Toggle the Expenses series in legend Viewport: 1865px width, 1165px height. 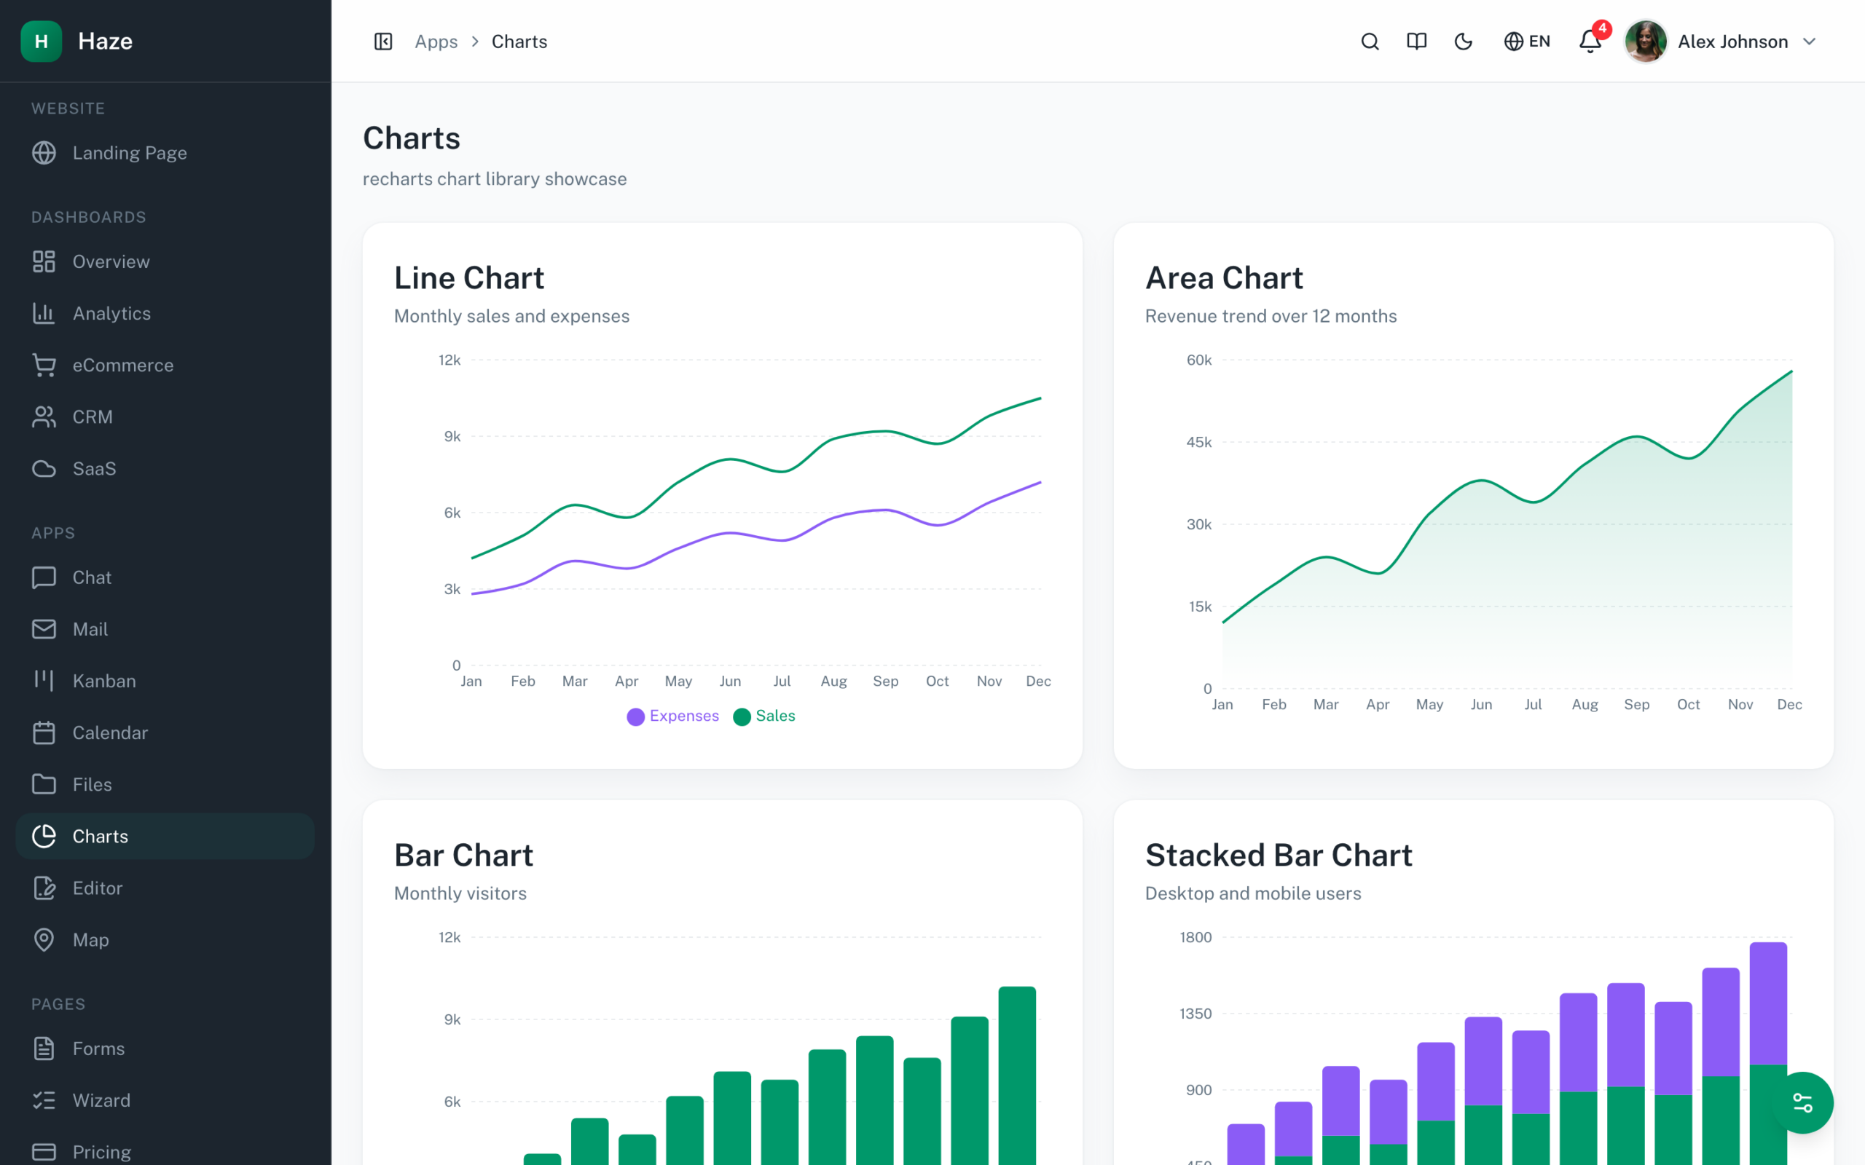point(673,716)
